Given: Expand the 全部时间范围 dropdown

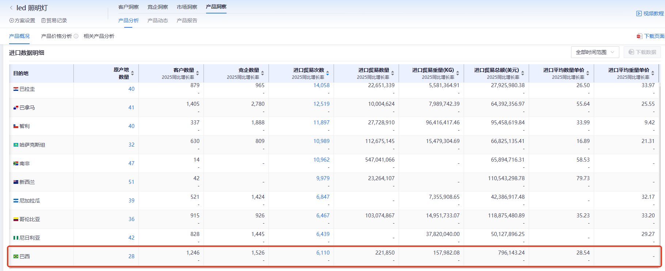Looking at the screenshot, I should pyautogui.click(x=595, y=52).
